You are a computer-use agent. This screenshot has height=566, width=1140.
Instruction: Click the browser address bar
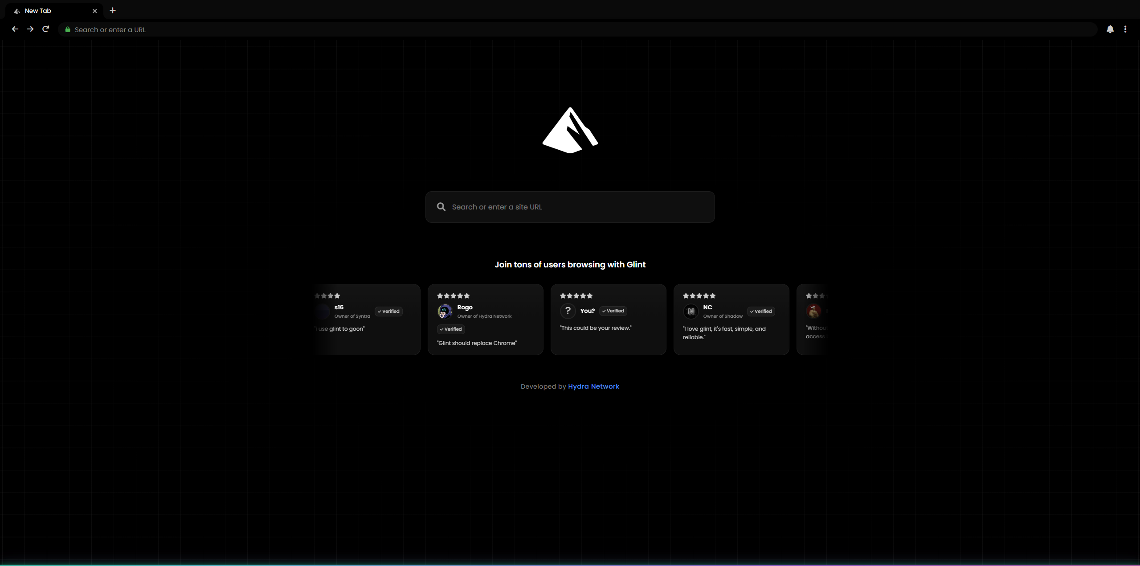[x=312, y=29]
